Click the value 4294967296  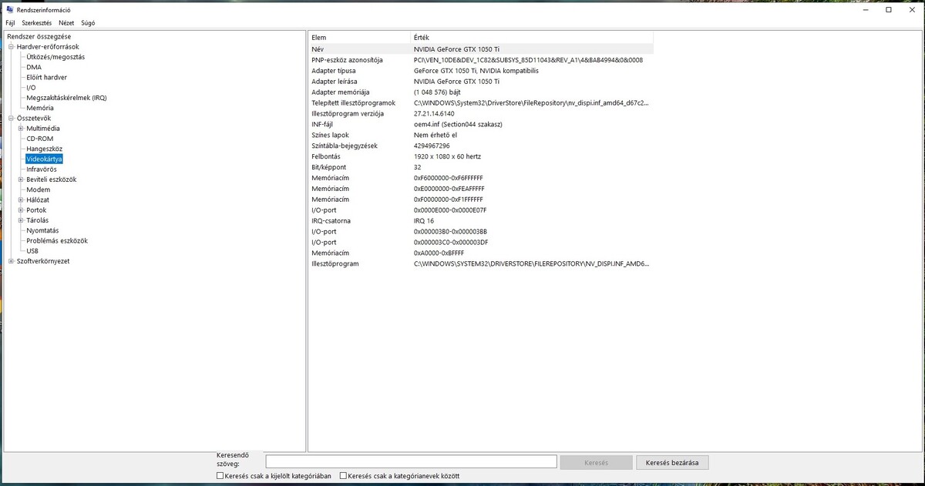pos(432,146)
